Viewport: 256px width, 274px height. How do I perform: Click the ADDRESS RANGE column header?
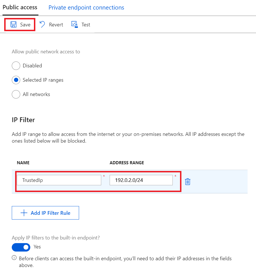tap(127, 163)
